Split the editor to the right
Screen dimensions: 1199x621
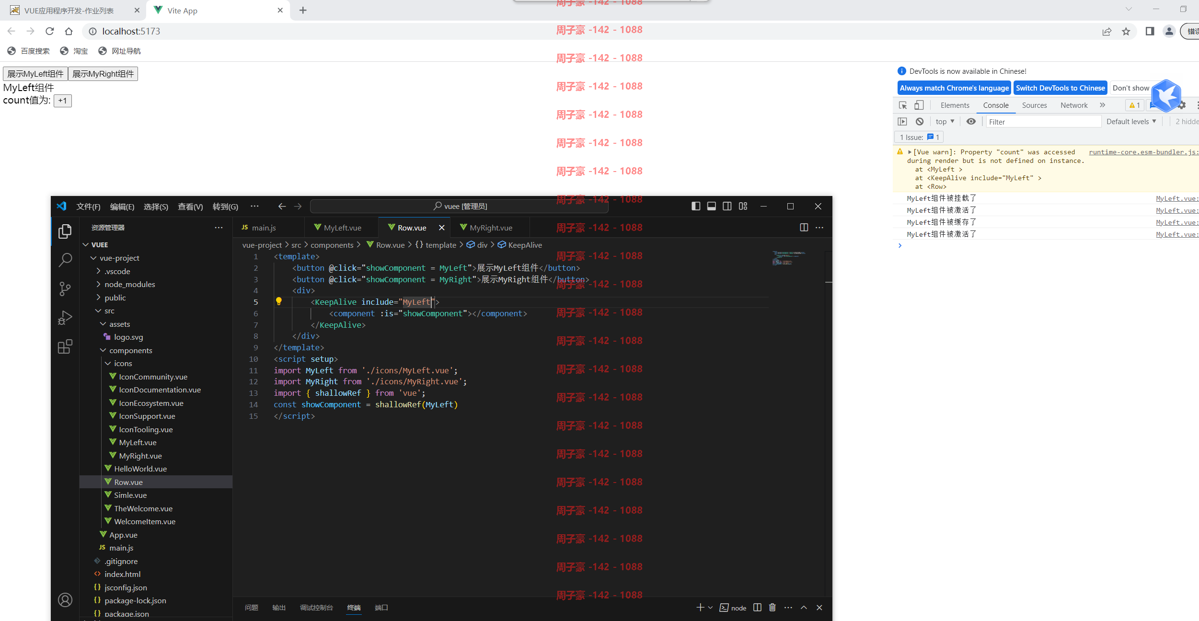click(x=804, y=228)
